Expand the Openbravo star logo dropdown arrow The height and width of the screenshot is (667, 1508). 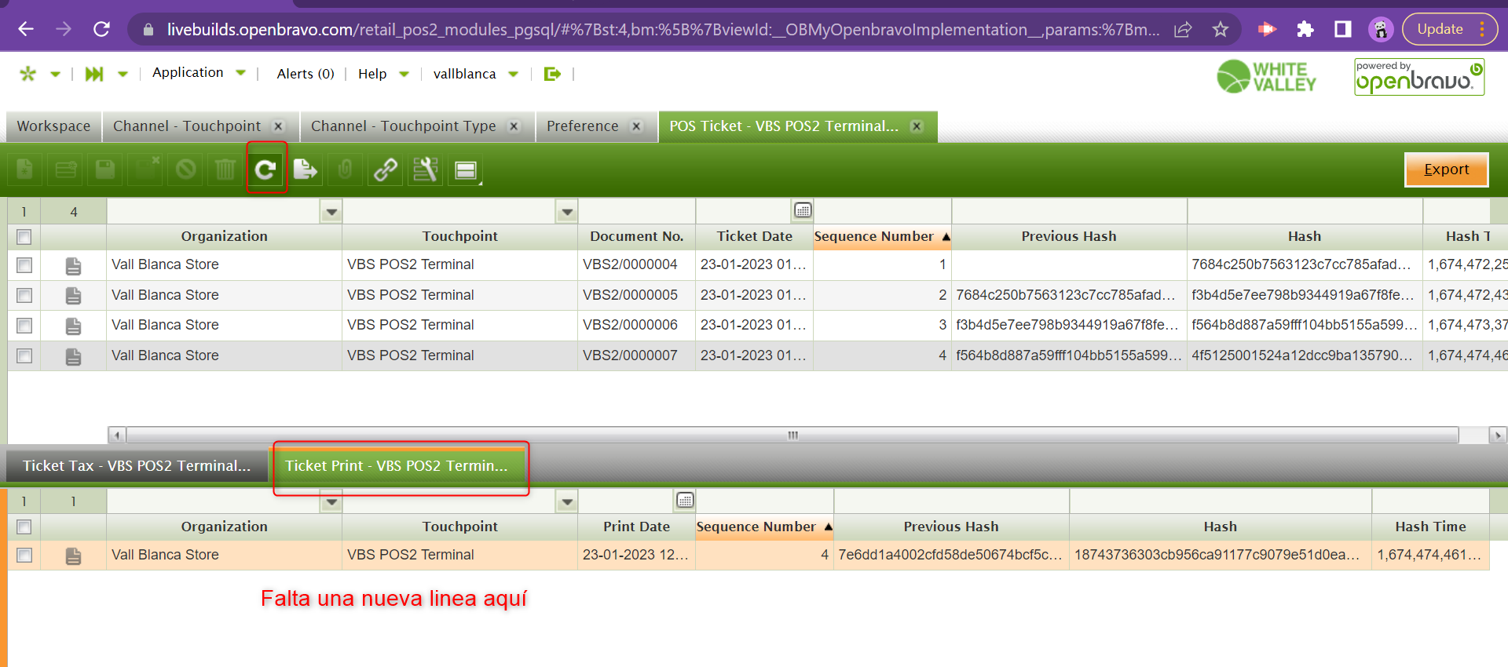(x=55, y=75)
